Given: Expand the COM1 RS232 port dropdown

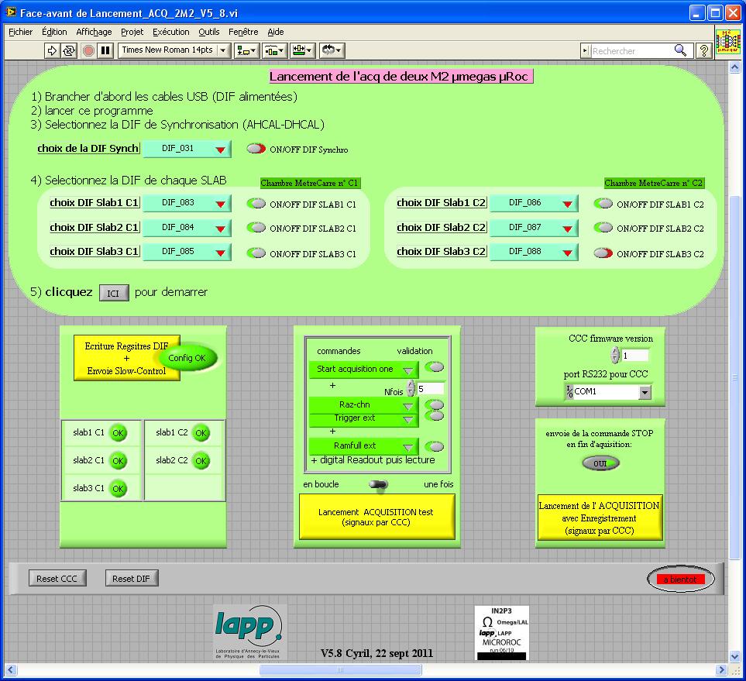Looking at the screenshot, I should point(645,392).
